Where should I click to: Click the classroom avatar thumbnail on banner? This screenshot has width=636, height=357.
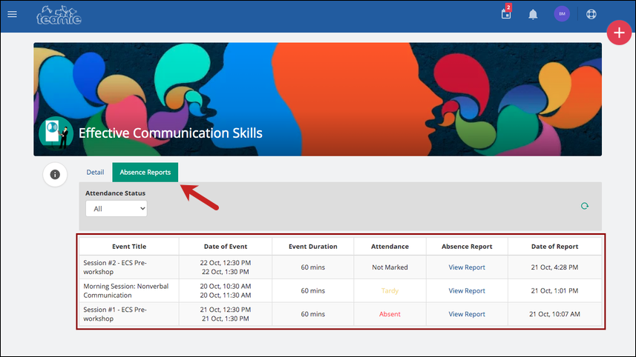[x=56, y=133]
